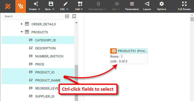
Task: Click the Add shapes icon
Action: tap(80, 4)
